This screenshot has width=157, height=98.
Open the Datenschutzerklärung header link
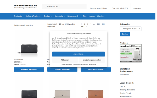99,8
